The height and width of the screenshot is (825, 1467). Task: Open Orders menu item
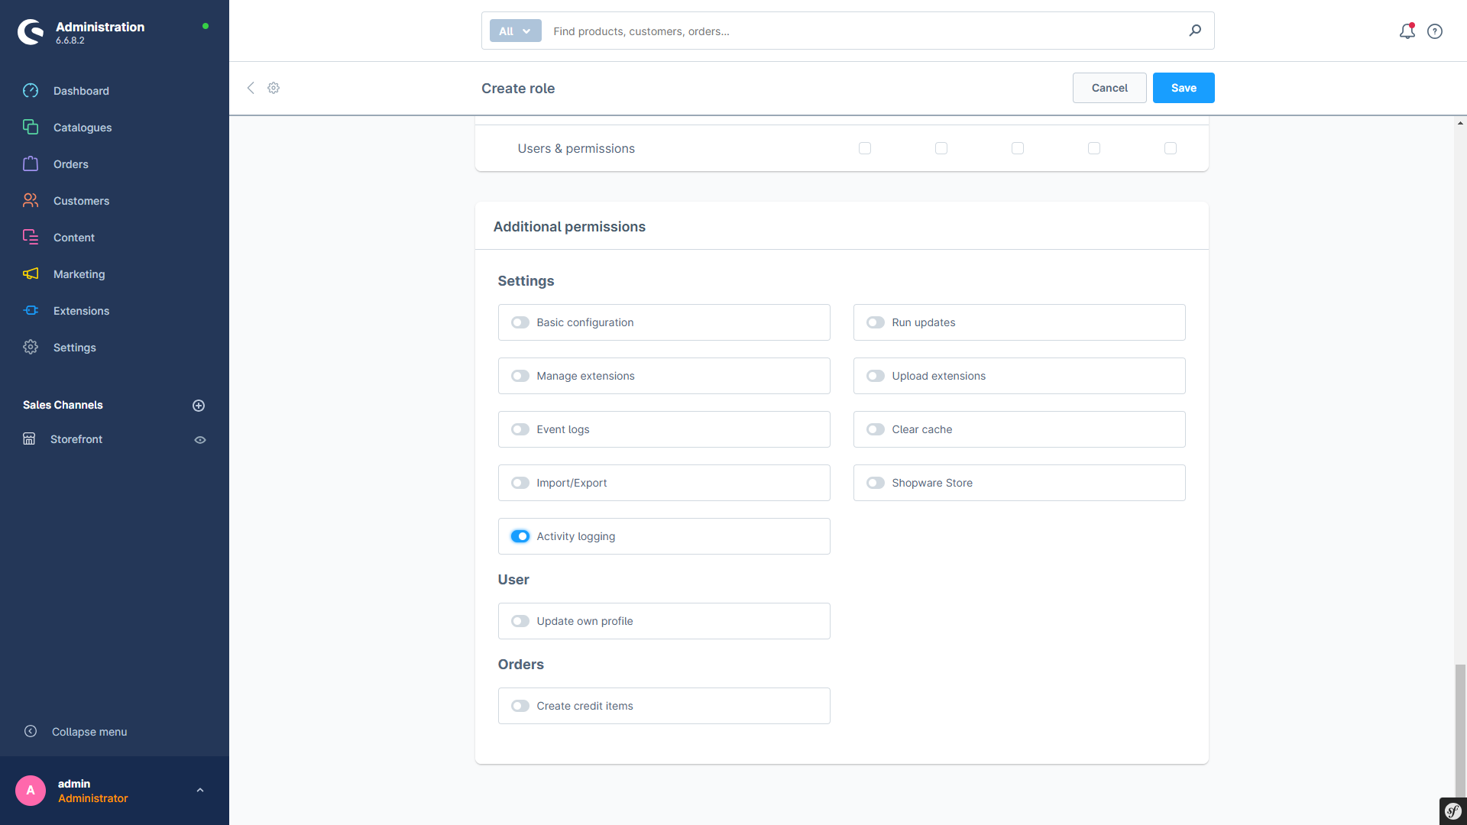coord(71,164)
